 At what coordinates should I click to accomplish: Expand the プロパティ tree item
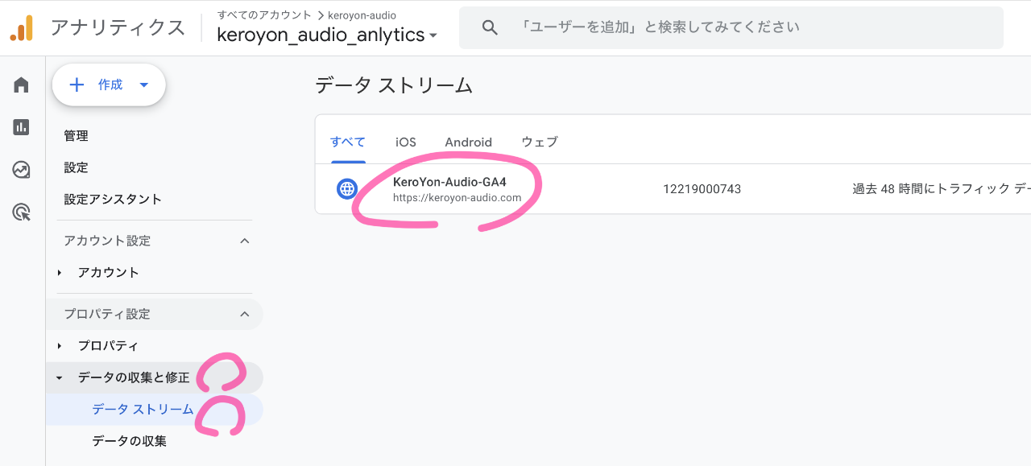[x=60, y=346]
